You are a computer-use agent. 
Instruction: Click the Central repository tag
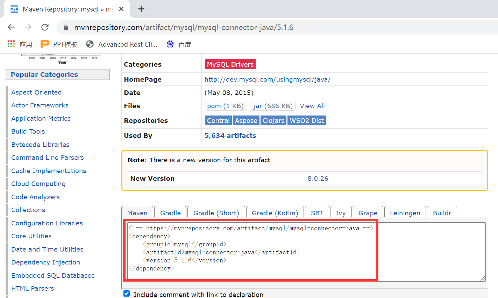tap(218, 120)
